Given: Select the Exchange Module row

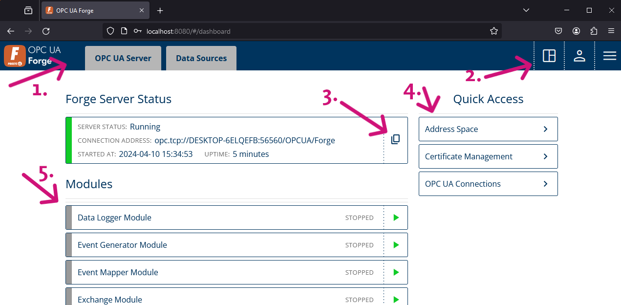Looking at the screenshot, I should 236,296.
